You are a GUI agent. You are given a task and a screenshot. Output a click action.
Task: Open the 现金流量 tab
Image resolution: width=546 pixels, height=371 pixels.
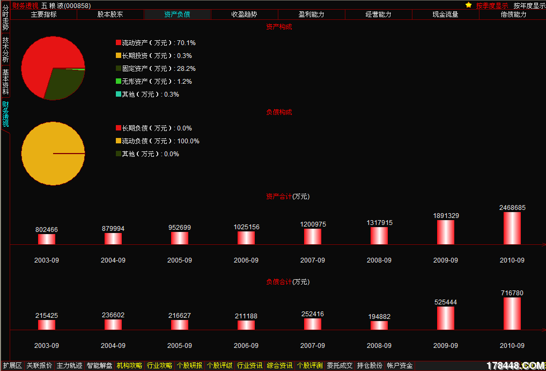click(445, 14)
